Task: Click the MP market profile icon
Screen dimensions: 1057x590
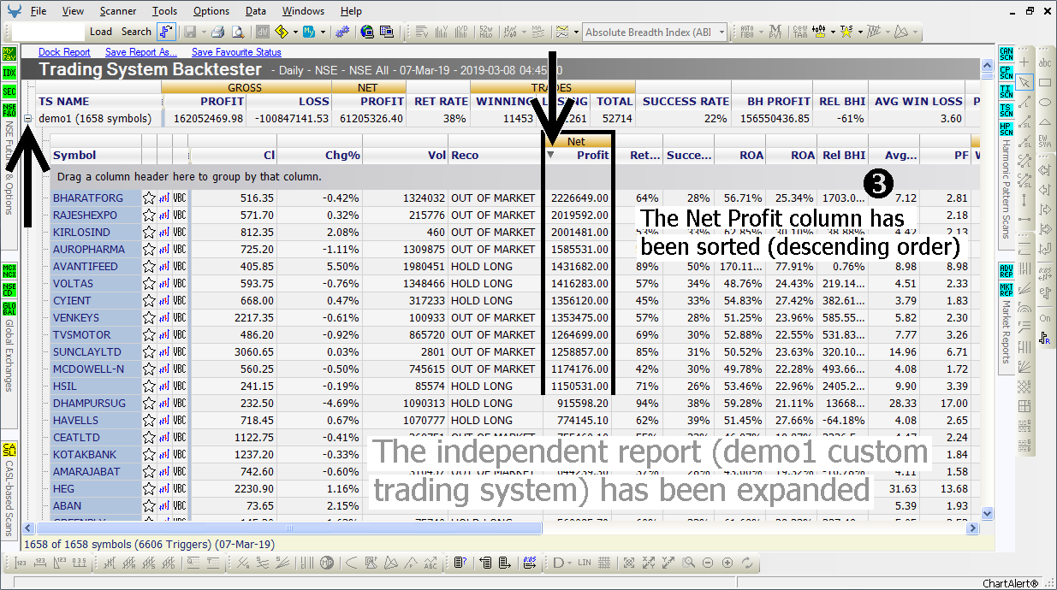Action: click(326, 563)
